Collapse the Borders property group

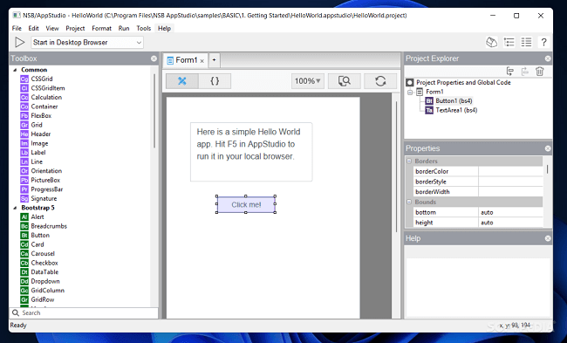pyautogui.click(x=409, y=161)
